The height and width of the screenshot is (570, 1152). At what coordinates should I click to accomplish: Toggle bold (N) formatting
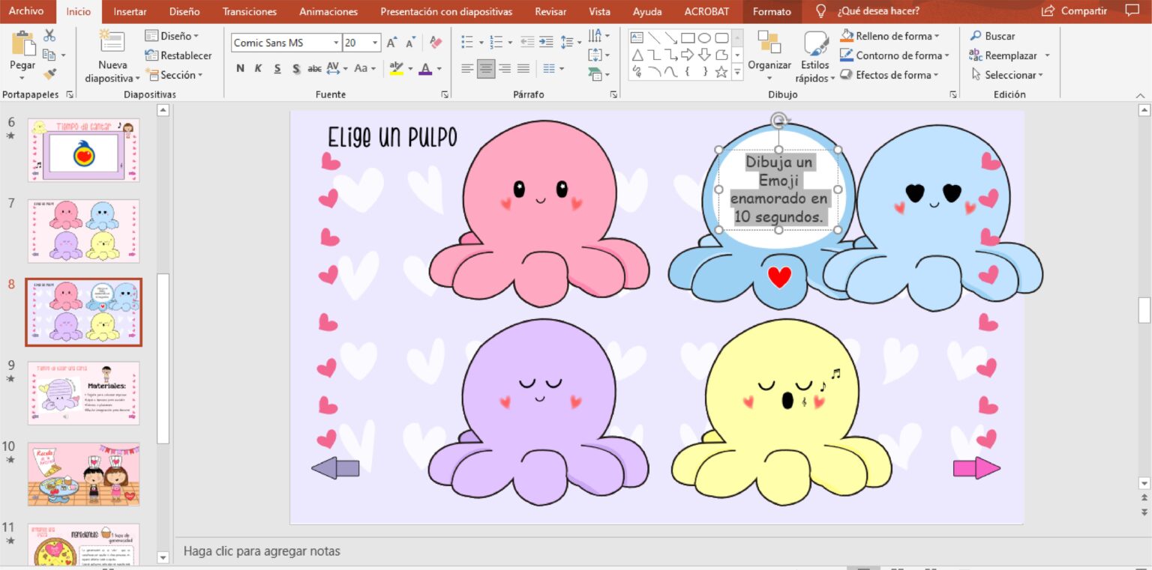click(240, 69)
